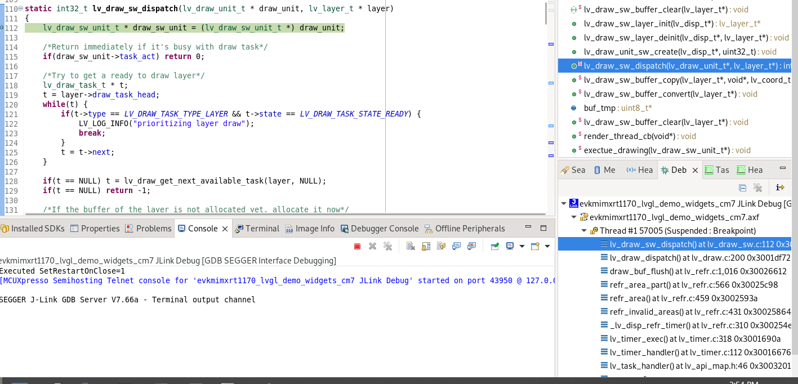Image resolution: width=798 pixels, height=384 pixels.
Task: Click the Display Selected Console monitor icon
Action: click(x=510, y=246)
